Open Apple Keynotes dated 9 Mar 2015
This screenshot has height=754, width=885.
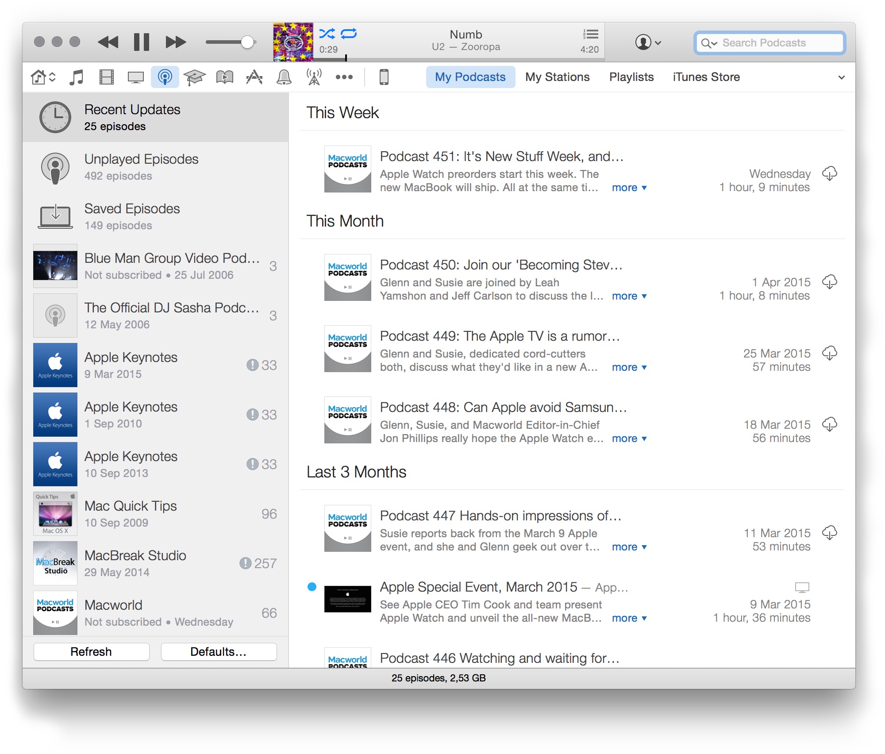(x=155, y=365)
